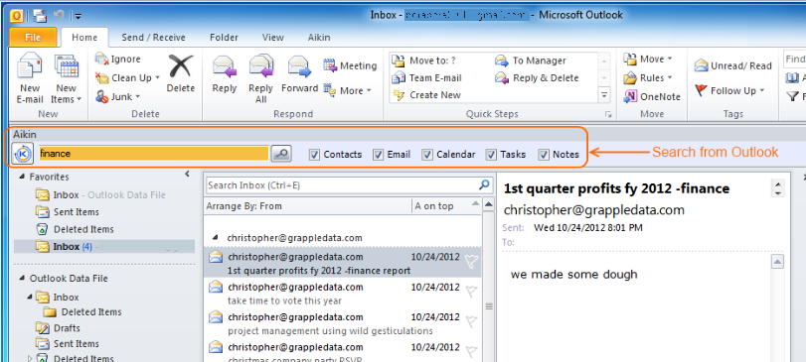Uncheck the Calendar checkbox
The image size is (806, 362).
coord(427,155)
